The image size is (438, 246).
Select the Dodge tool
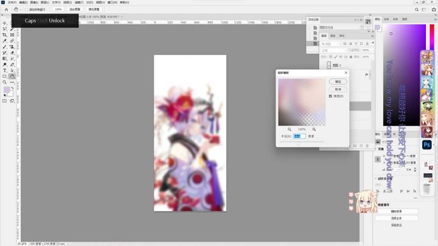click(x=5, y=64)
